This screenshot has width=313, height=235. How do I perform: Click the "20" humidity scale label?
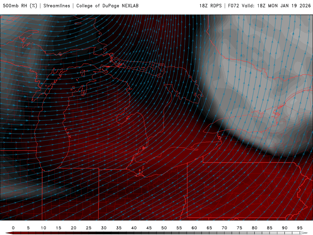click(74, 228)
